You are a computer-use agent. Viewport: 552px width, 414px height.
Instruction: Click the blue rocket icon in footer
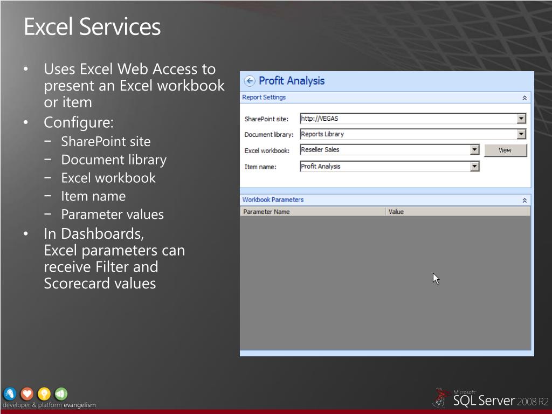point(10,394)
